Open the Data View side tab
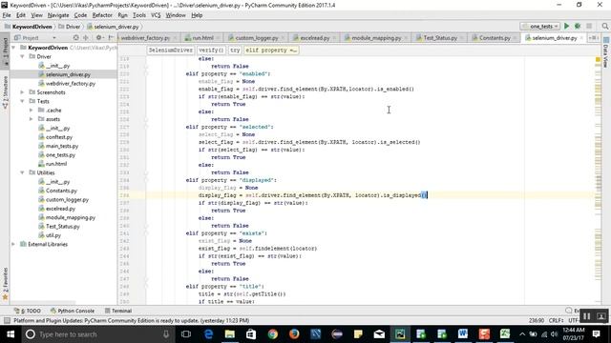611x343 pixels. click(606, 52)
